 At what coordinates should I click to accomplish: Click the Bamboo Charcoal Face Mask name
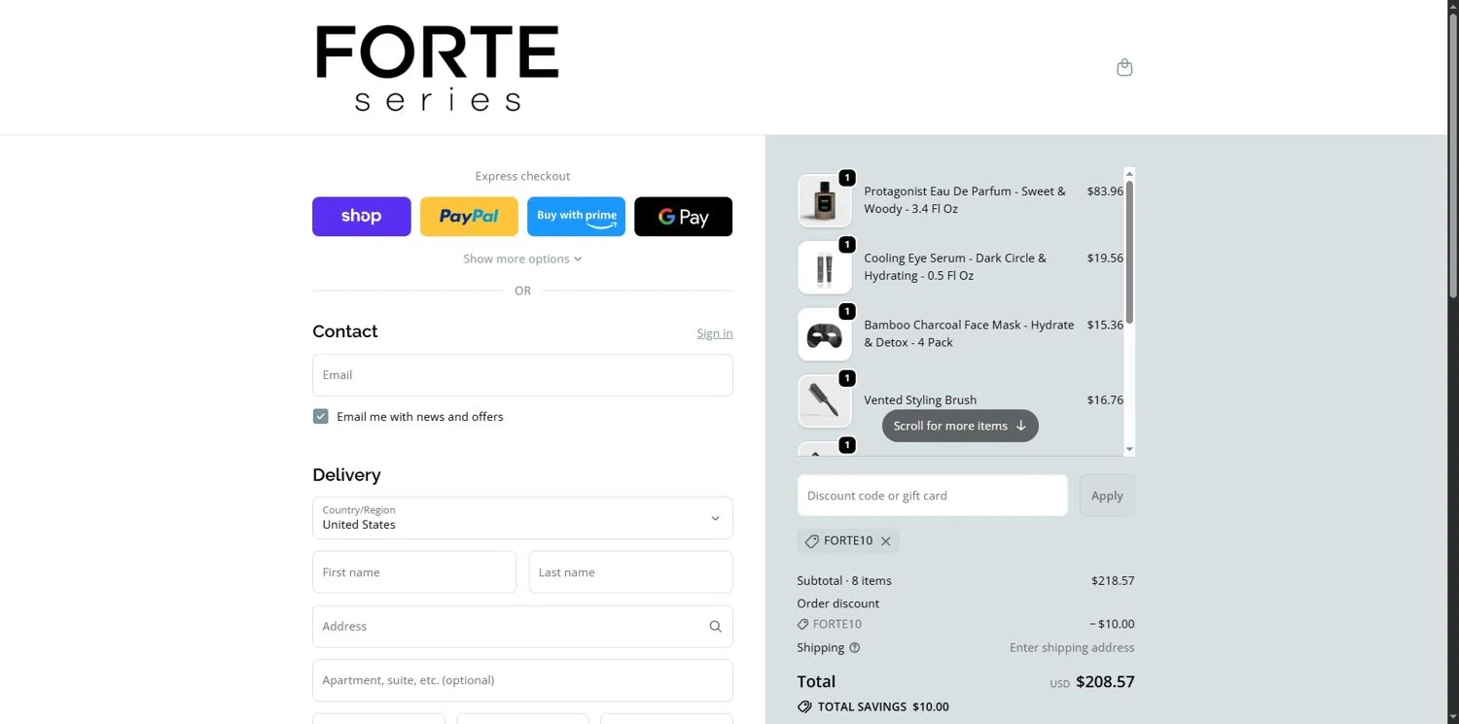tap(969, 334)
